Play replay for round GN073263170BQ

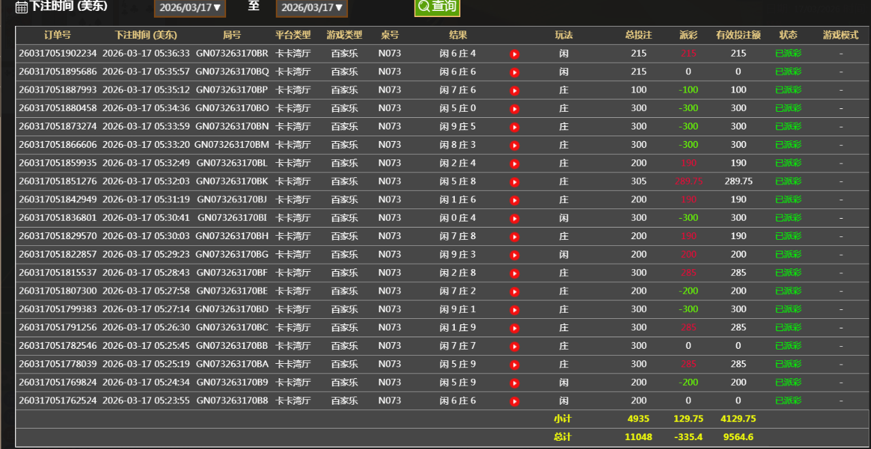point(515,72)
